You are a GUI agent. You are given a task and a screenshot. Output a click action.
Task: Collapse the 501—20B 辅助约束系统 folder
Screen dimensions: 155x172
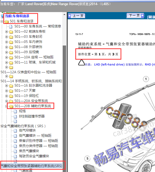tap(6, 106)
